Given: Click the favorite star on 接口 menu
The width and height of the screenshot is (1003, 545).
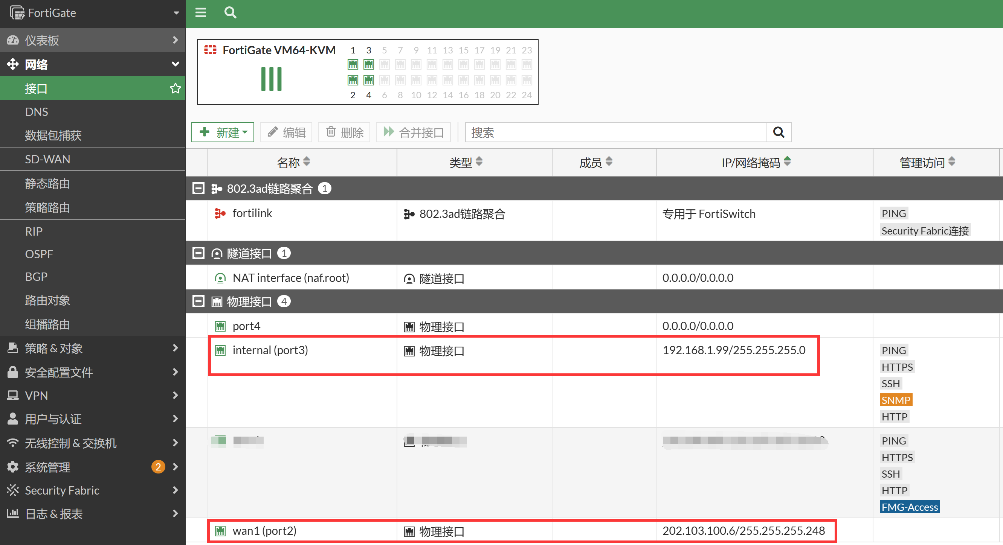Looking at the screenshot, I should tap(175, 88).
